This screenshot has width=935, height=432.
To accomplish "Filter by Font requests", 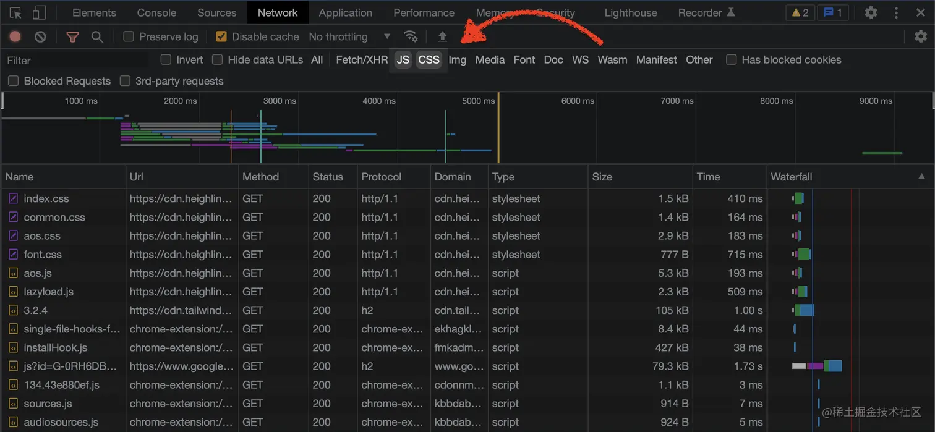I will (x=524, y=60).
